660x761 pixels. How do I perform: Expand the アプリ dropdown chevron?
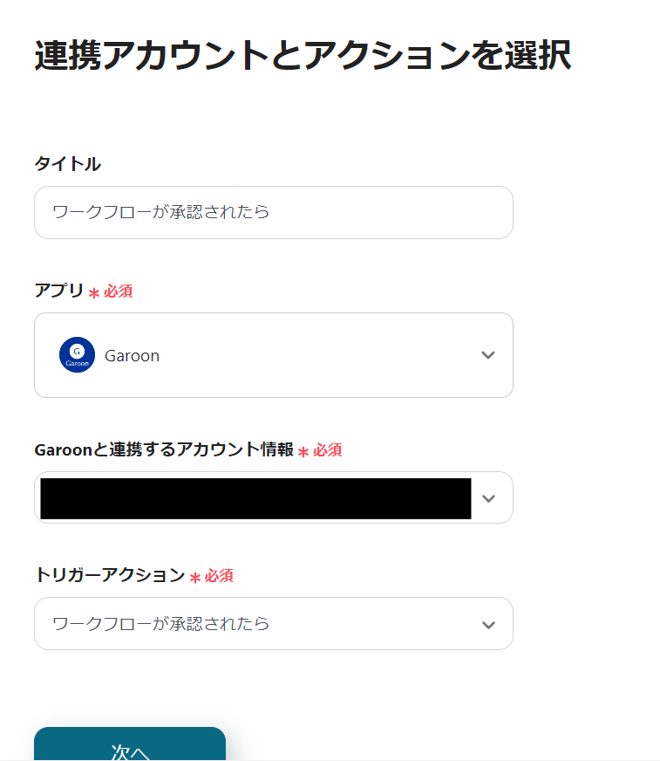tap(488, 355)
